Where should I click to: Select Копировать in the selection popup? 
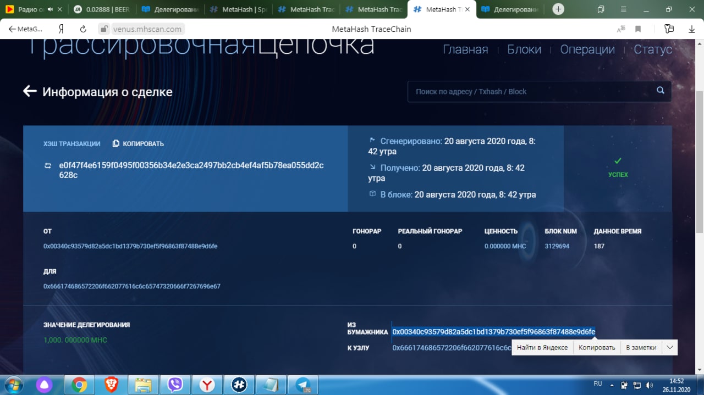point(597,347)
